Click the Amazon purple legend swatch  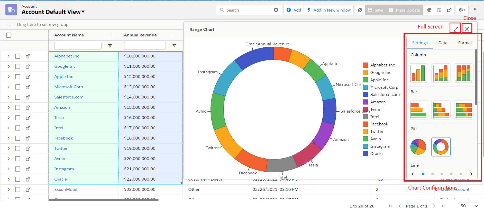click(x=365, y=102)
